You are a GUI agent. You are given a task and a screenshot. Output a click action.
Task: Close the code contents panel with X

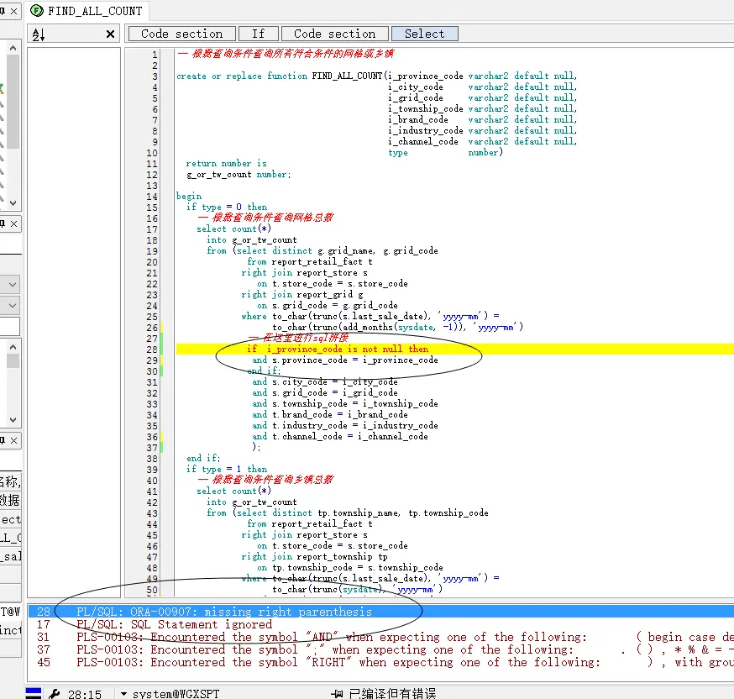110,34
